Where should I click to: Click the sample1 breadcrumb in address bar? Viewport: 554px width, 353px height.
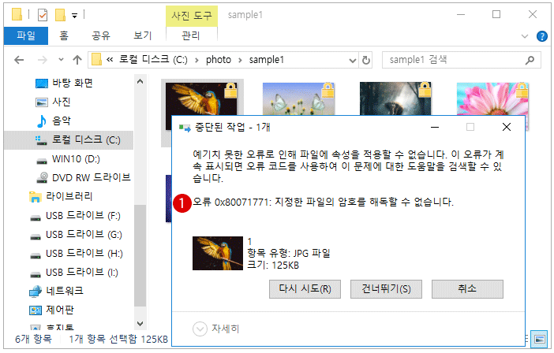[x=267, y=60]
